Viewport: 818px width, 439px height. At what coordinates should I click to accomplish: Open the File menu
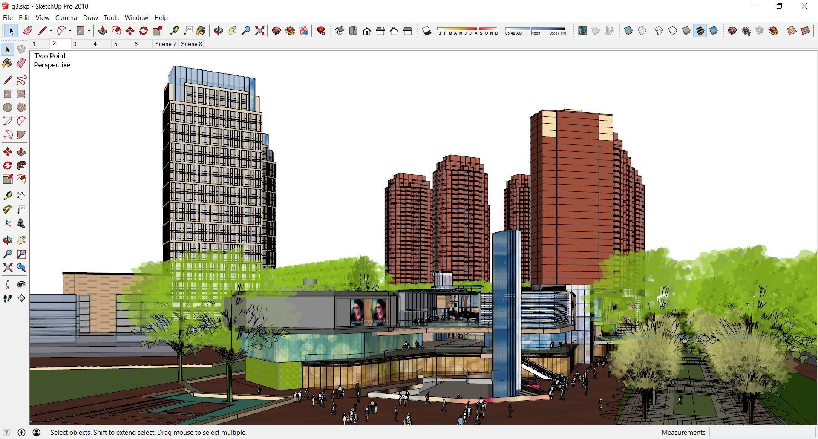click(8, 17)
